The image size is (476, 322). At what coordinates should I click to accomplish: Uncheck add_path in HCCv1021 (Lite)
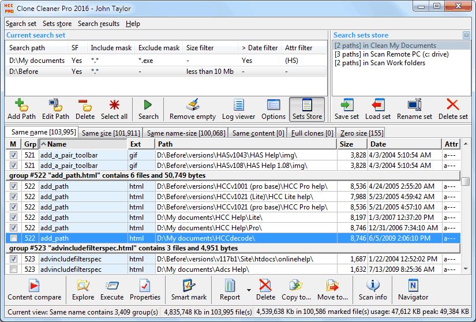coord(13,196)
